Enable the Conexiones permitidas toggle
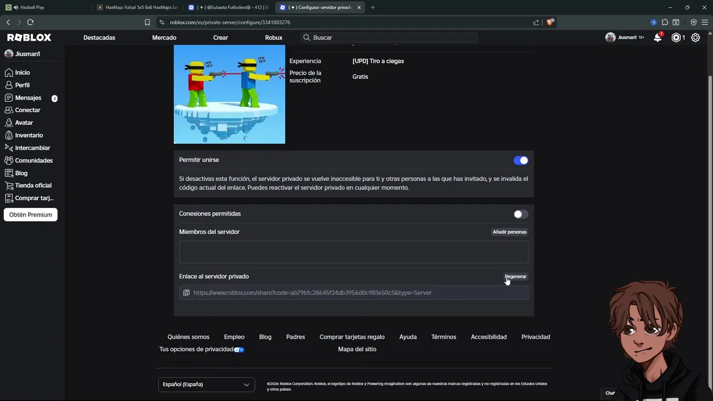 point(521,214)
